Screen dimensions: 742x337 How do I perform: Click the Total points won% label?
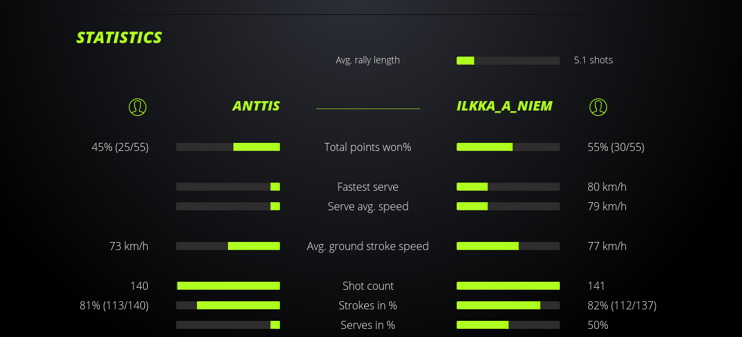tap(368, 147)
